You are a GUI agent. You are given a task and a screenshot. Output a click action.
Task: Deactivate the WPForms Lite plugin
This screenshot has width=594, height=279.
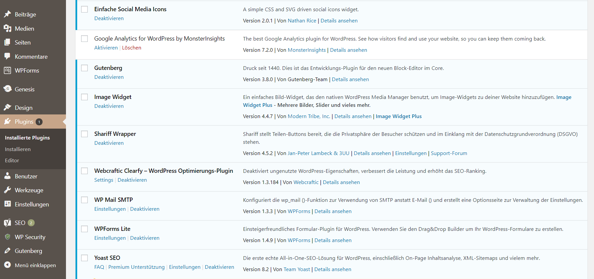145,238
